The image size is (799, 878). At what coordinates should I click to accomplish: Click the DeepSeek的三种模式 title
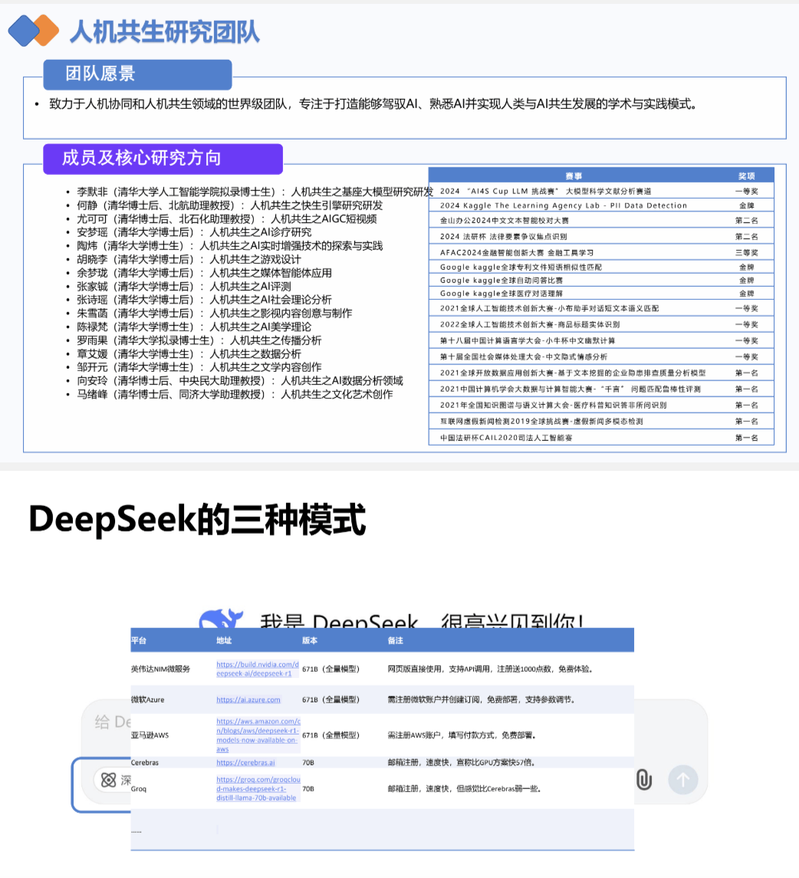pos(197,519)
